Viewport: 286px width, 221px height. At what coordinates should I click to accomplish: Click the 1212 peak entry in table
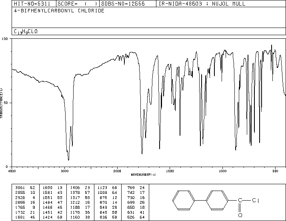pyautogui.click(x=80, y=202)
